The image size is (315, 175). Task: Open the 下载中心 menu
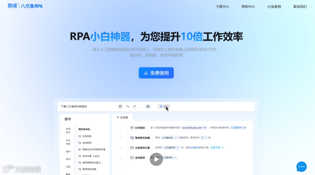pyautogui.click(x=222, y=6)
